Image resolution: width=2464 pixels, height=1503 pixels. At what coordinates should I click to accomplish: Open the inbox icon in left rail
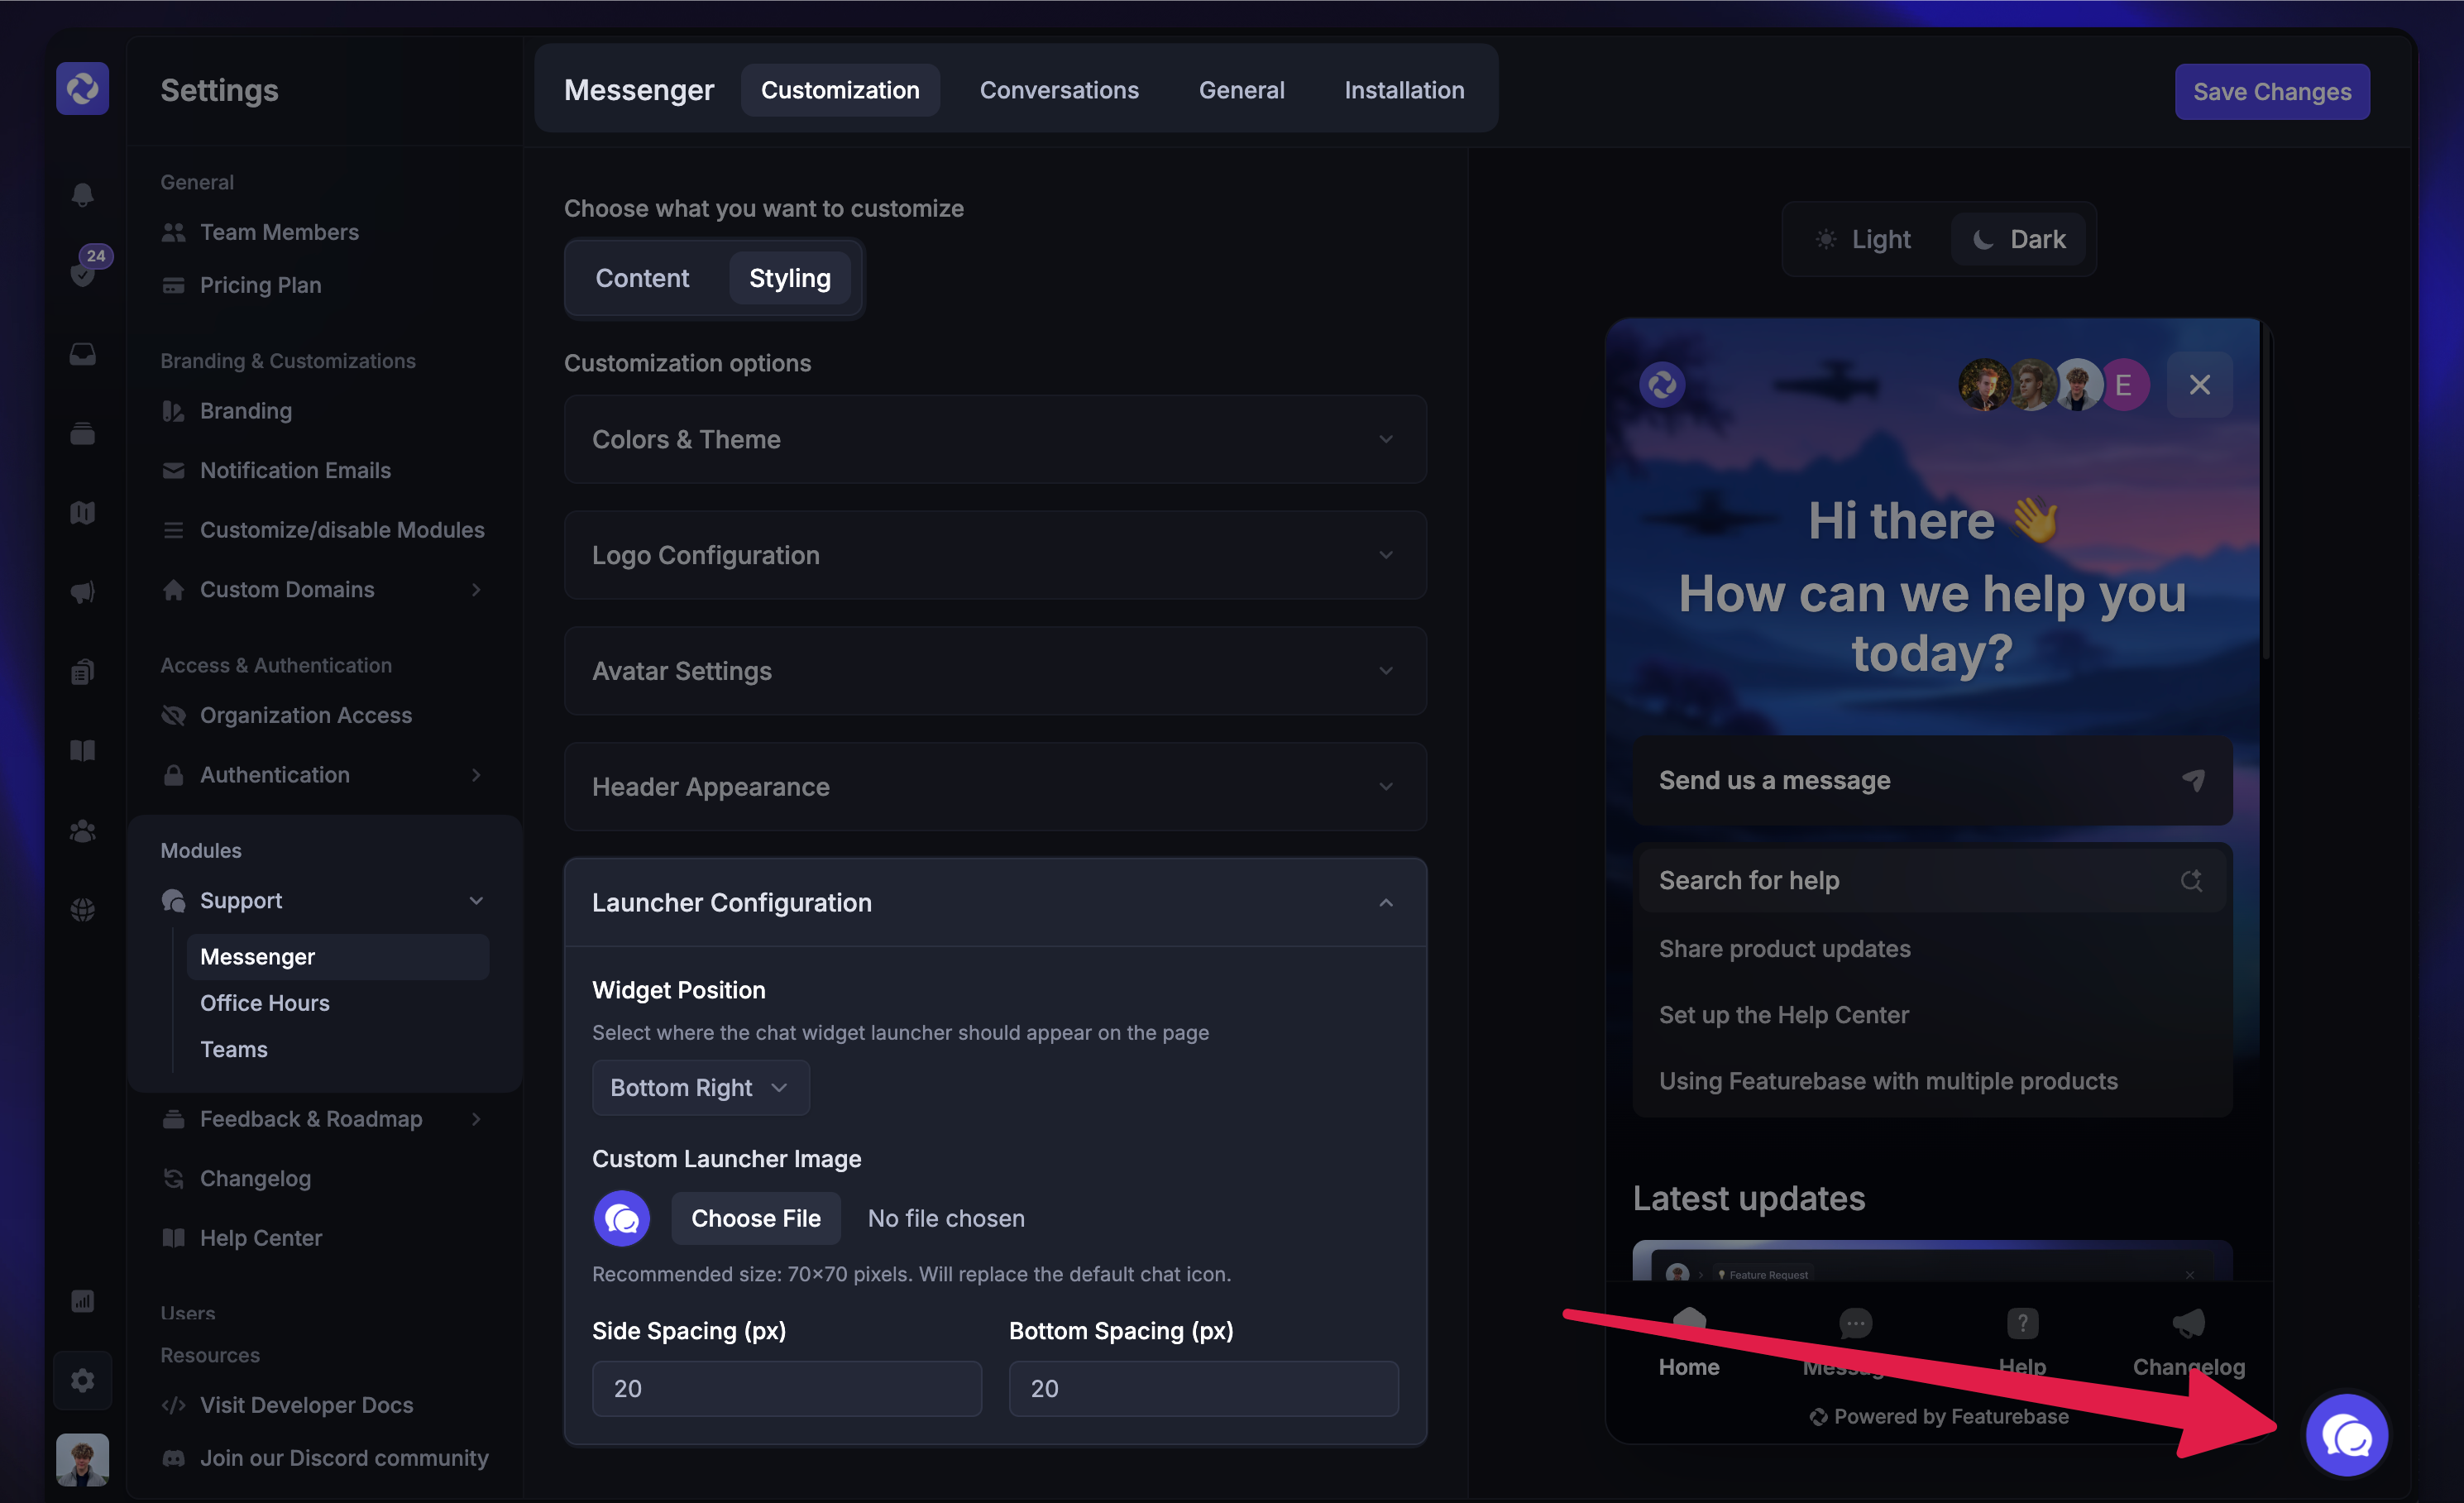pos(83,354)
